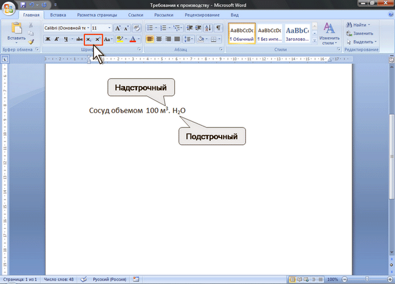Decrease font size with small A

click(x=126, y=28)
